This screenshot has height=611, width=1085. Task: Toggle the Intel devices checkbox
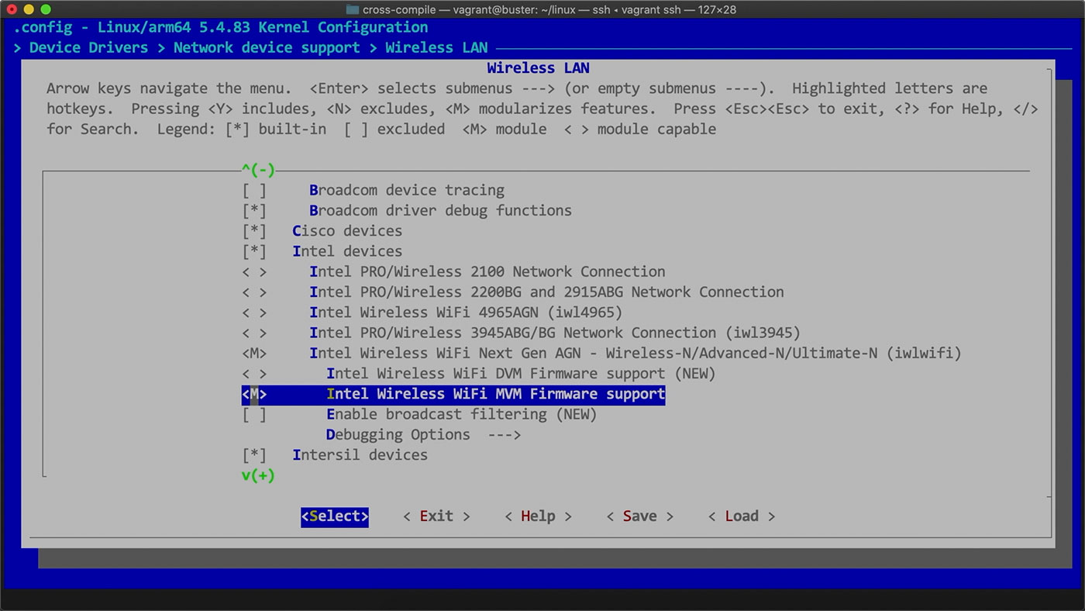254,251
